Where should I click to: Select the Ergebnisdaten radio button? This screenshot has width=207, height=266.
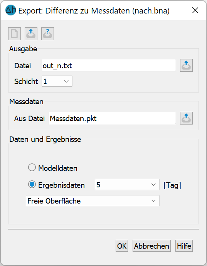pos(32,184)
